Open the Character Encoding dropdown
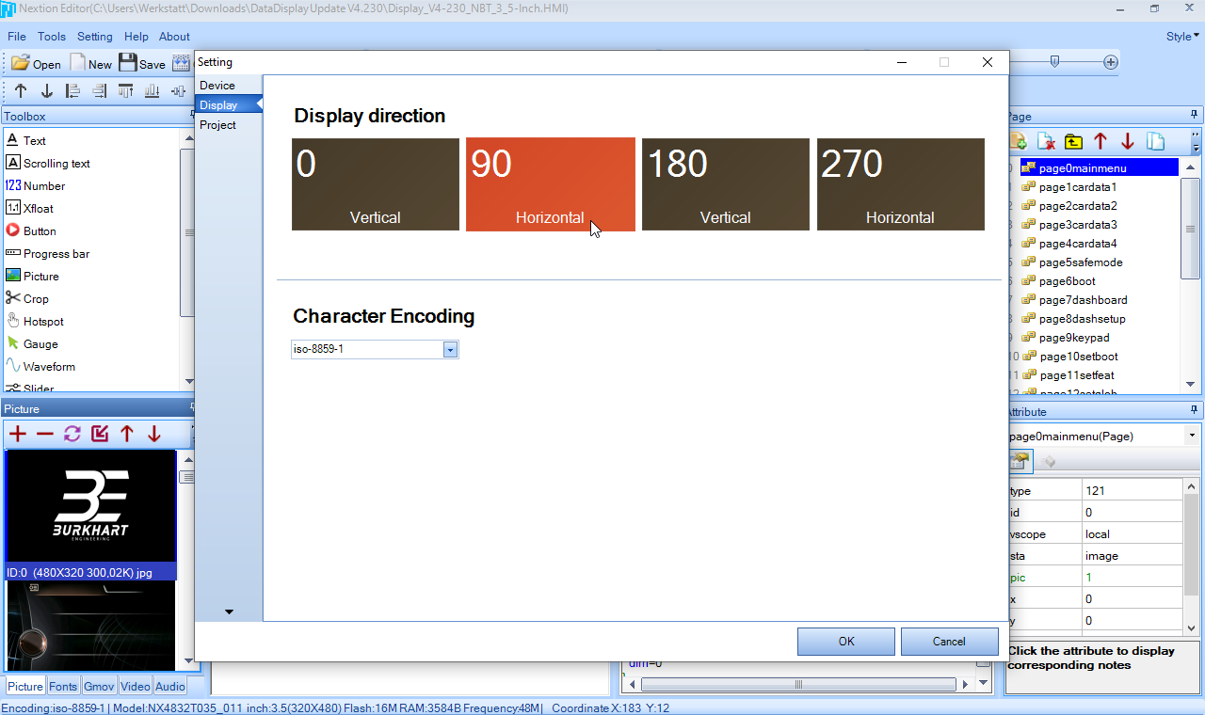This screenshot has height=715, width=1205. click(x=450, y=350)
